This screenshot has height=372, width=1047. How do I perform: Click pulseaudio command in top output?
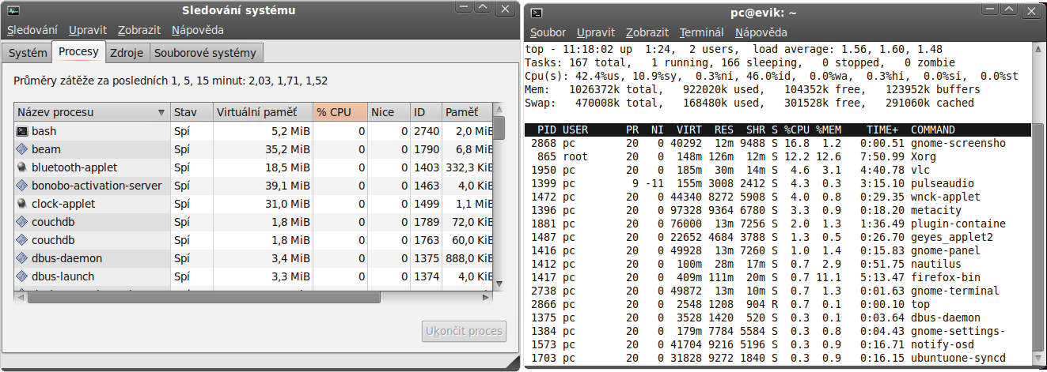point(944,183)
